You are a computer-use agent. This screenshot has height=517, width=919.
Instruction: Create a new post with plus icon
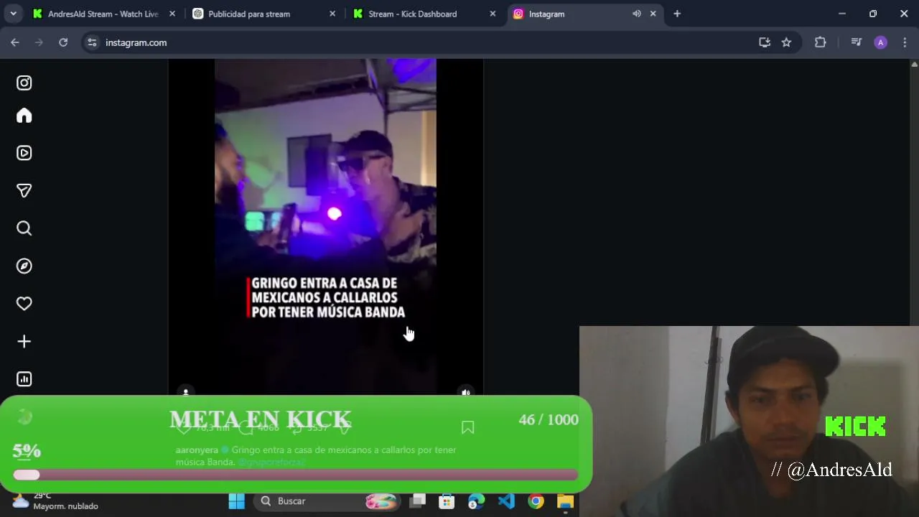click(x=24, y=342)
